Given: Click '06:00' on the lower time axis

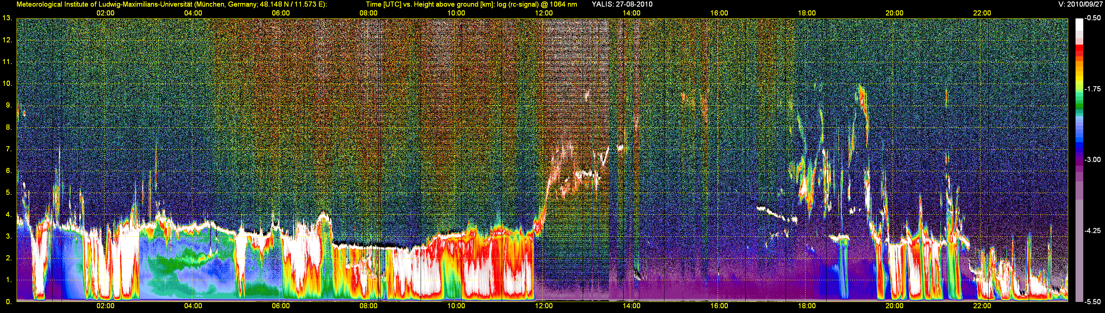Looking at the screenshot, I should 281,306.
